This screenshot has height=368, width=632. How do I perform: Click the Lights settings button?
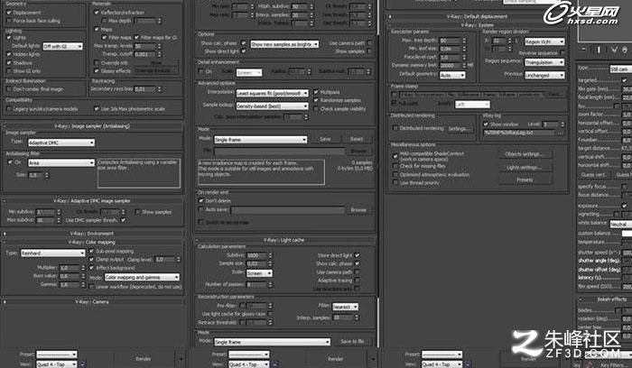click(525, 167)
